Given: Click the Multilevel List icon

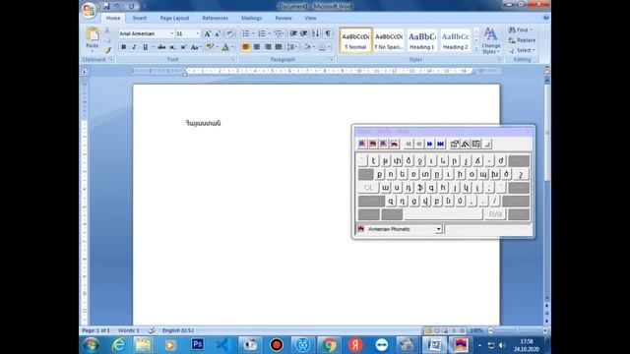Looking at the screenshot, I should pos(278,33).
